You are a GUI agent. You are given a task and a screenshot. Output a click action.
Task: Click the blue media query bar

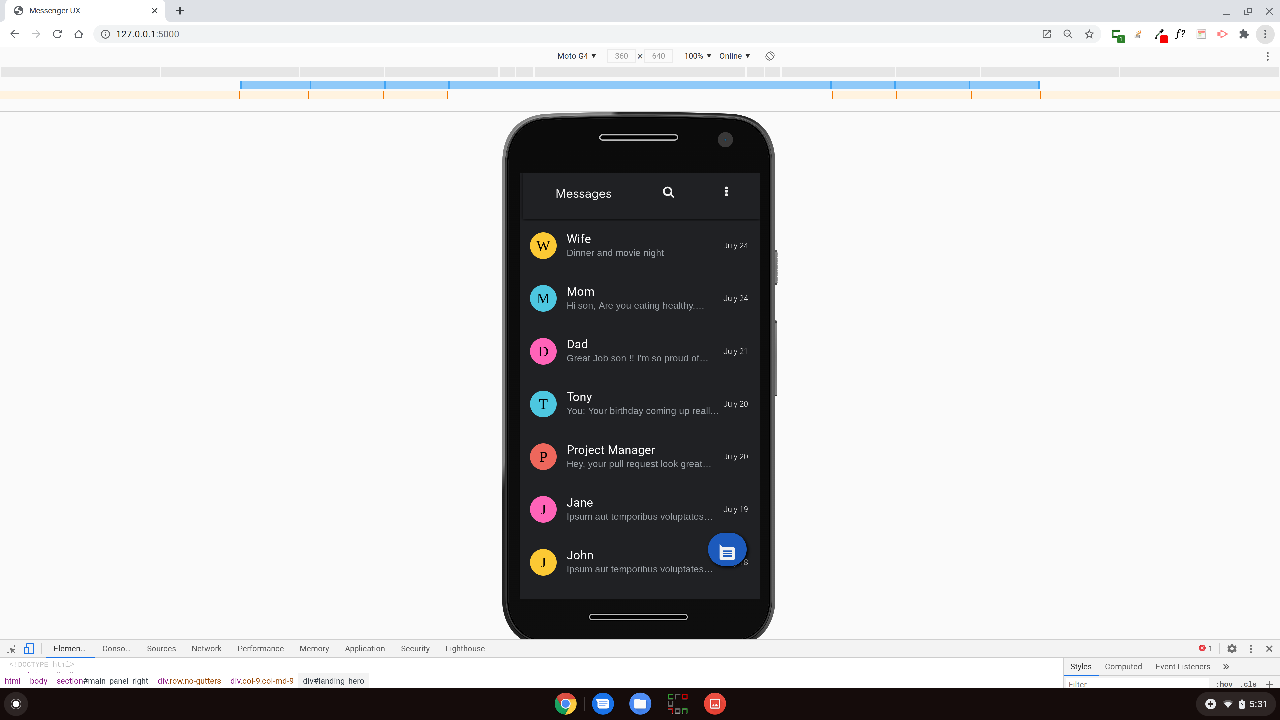coord(640,85)
